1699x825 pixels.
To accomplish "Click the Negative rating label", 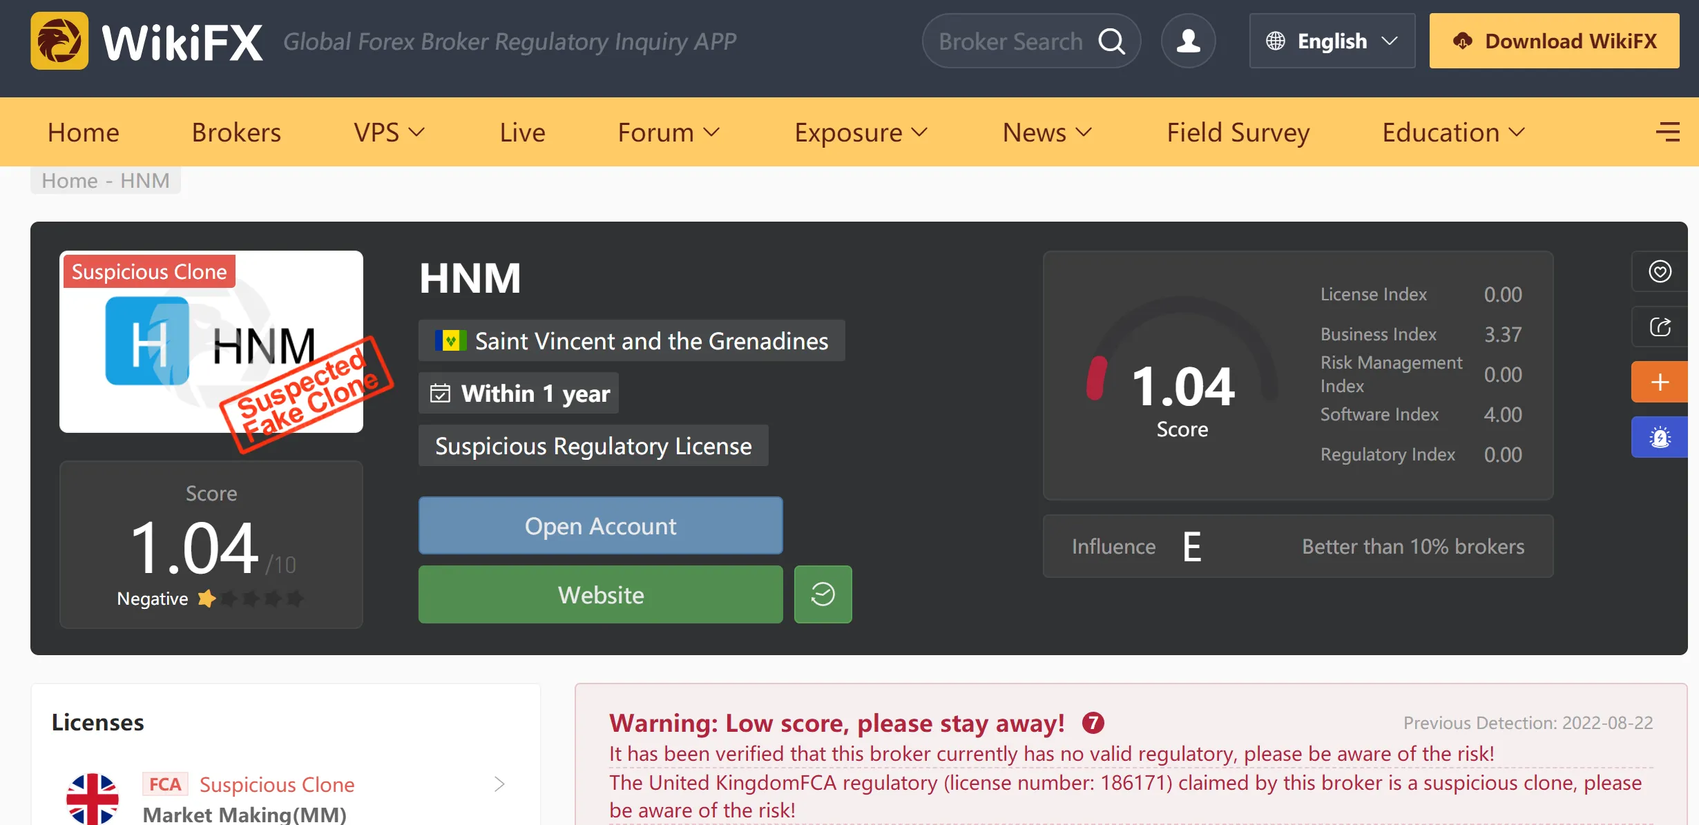I will pyautogui.click(x=153, y=599).
